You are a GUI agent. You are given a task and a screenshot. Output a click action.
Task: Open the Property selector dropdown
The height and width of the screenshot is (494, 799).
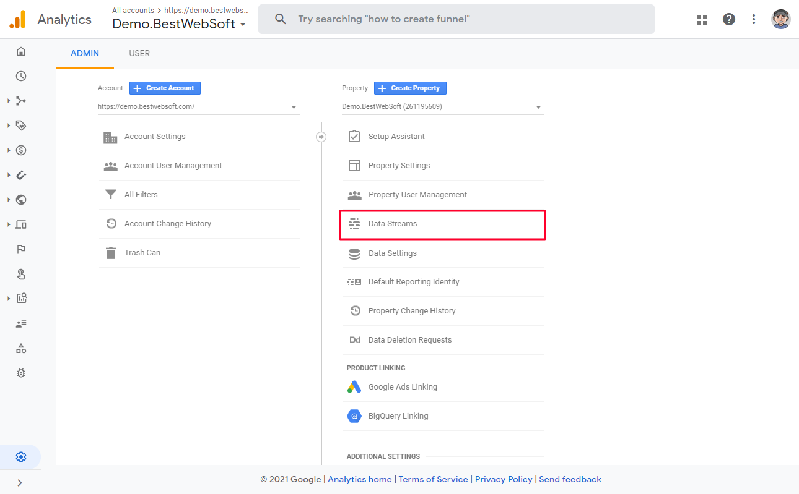click(x=443, y=107)
